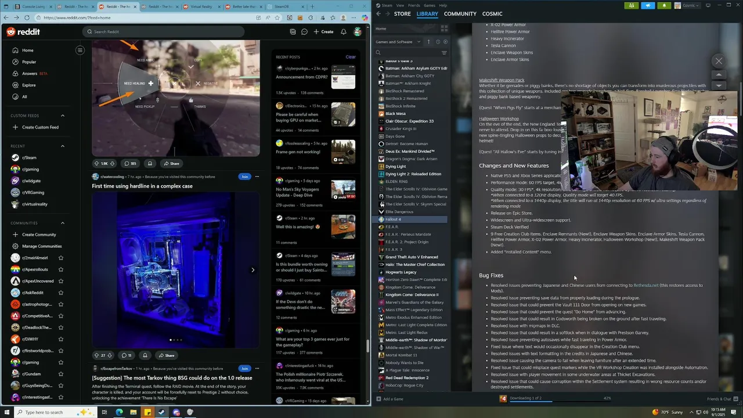Upvote the First time using hardline post

point(97,355)
